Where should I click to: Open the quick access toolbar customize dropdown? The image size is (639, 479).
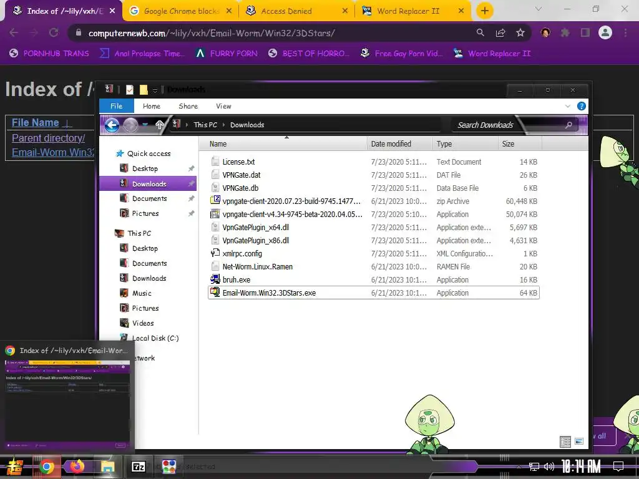(155, 90)
